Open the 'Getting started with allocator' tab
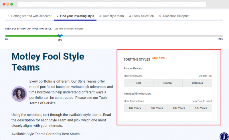The width and height of the screenshot is (229, 140). click(x=30, y=16)
